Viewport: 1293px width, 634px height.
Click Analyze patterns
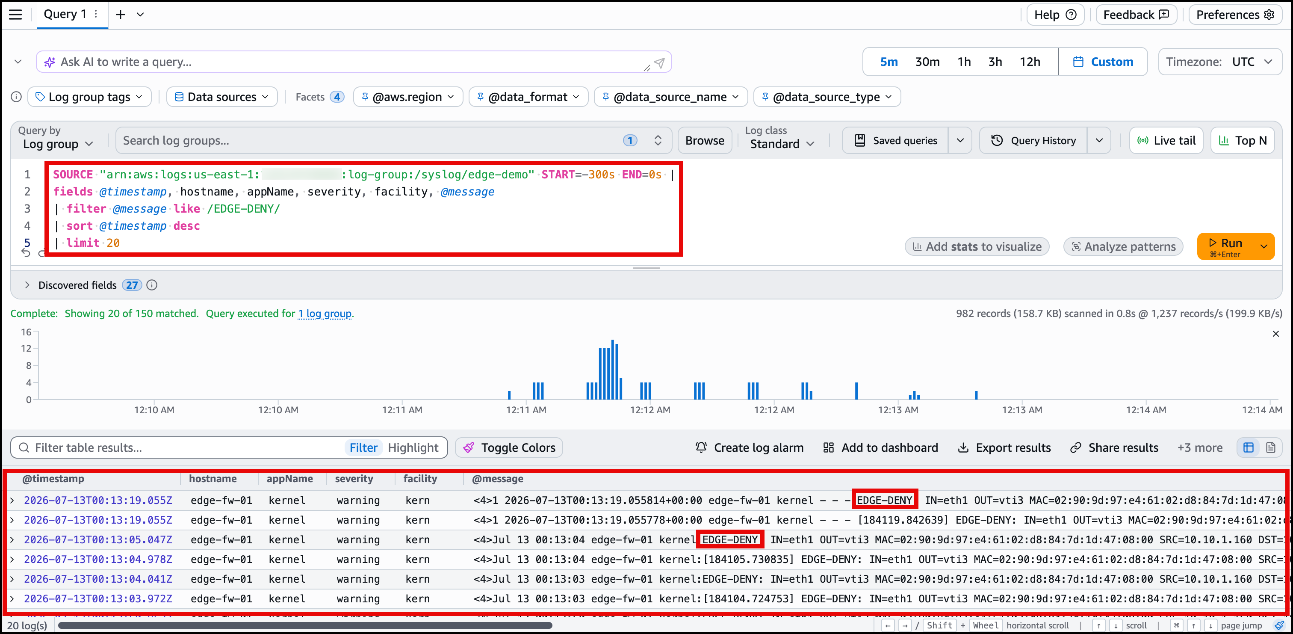(1123, 246)
